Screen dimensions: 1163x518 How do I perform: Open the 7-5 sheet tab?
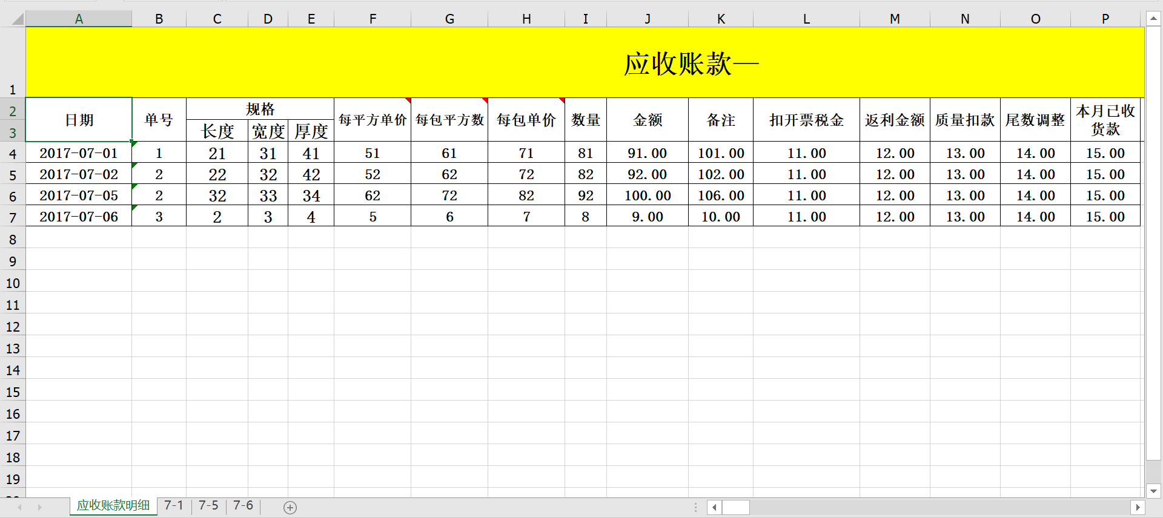(x=209, y=505)
